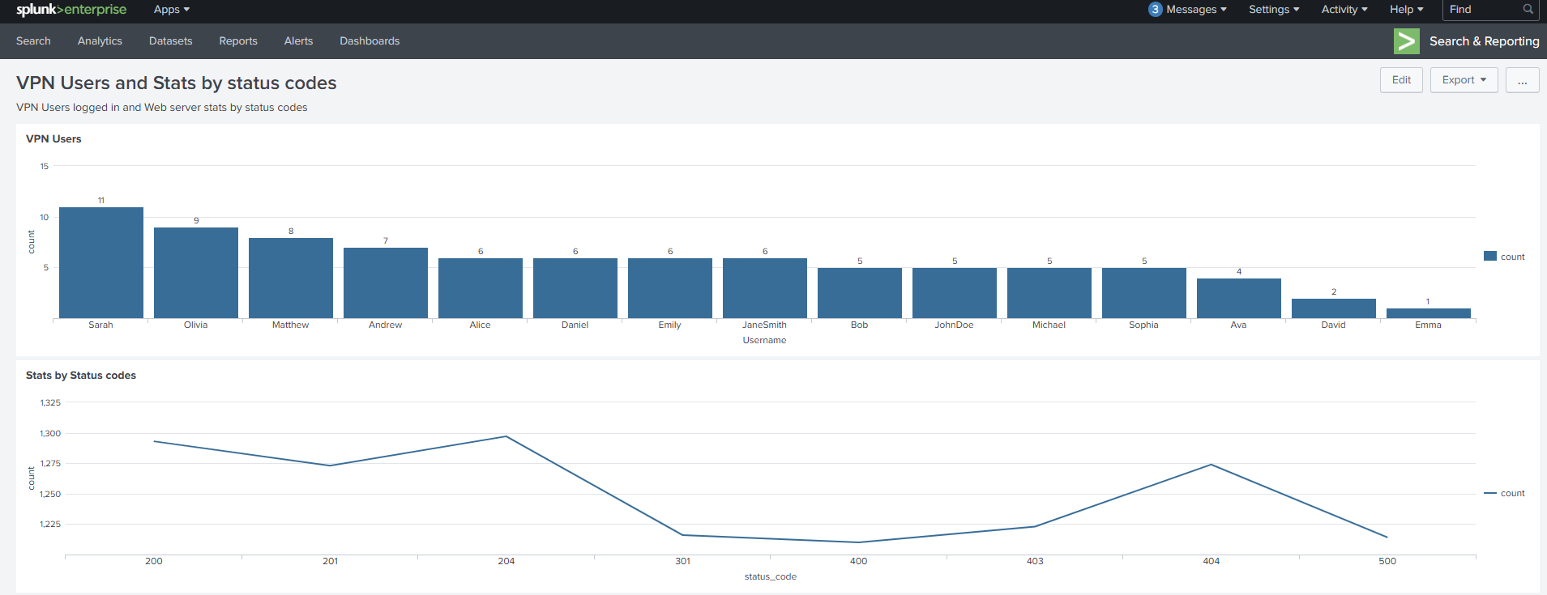Go to the Dashboards tab
Image resolution: width=1547 pixels, height=595 pixels.
(370, 41)
